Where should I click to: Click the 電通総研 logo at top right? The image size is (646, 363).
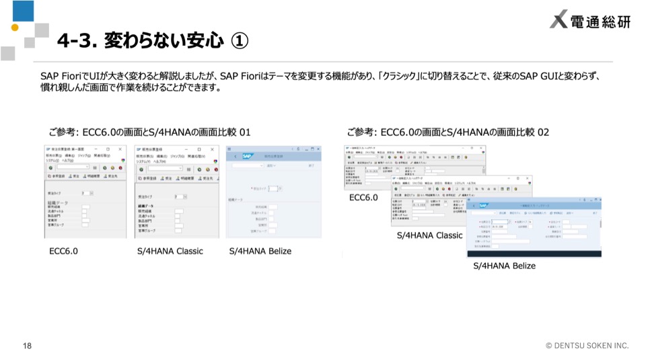(590, 19)
